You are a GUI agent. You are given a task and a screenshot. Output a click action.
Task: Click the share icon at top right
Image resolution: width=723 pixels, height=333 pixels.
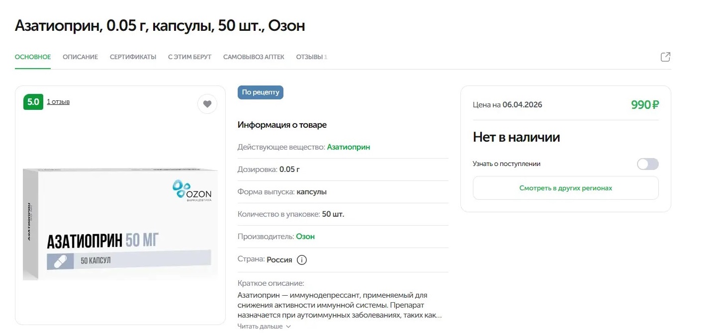click(x=665, y=57)
